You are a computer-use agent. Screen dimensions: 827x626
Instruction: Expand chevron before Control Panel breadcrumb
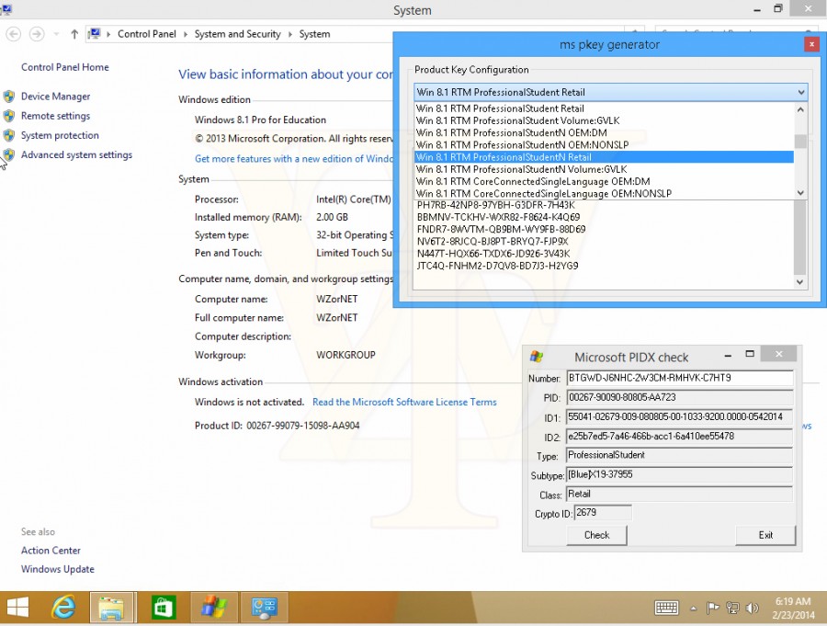(108, 34)
